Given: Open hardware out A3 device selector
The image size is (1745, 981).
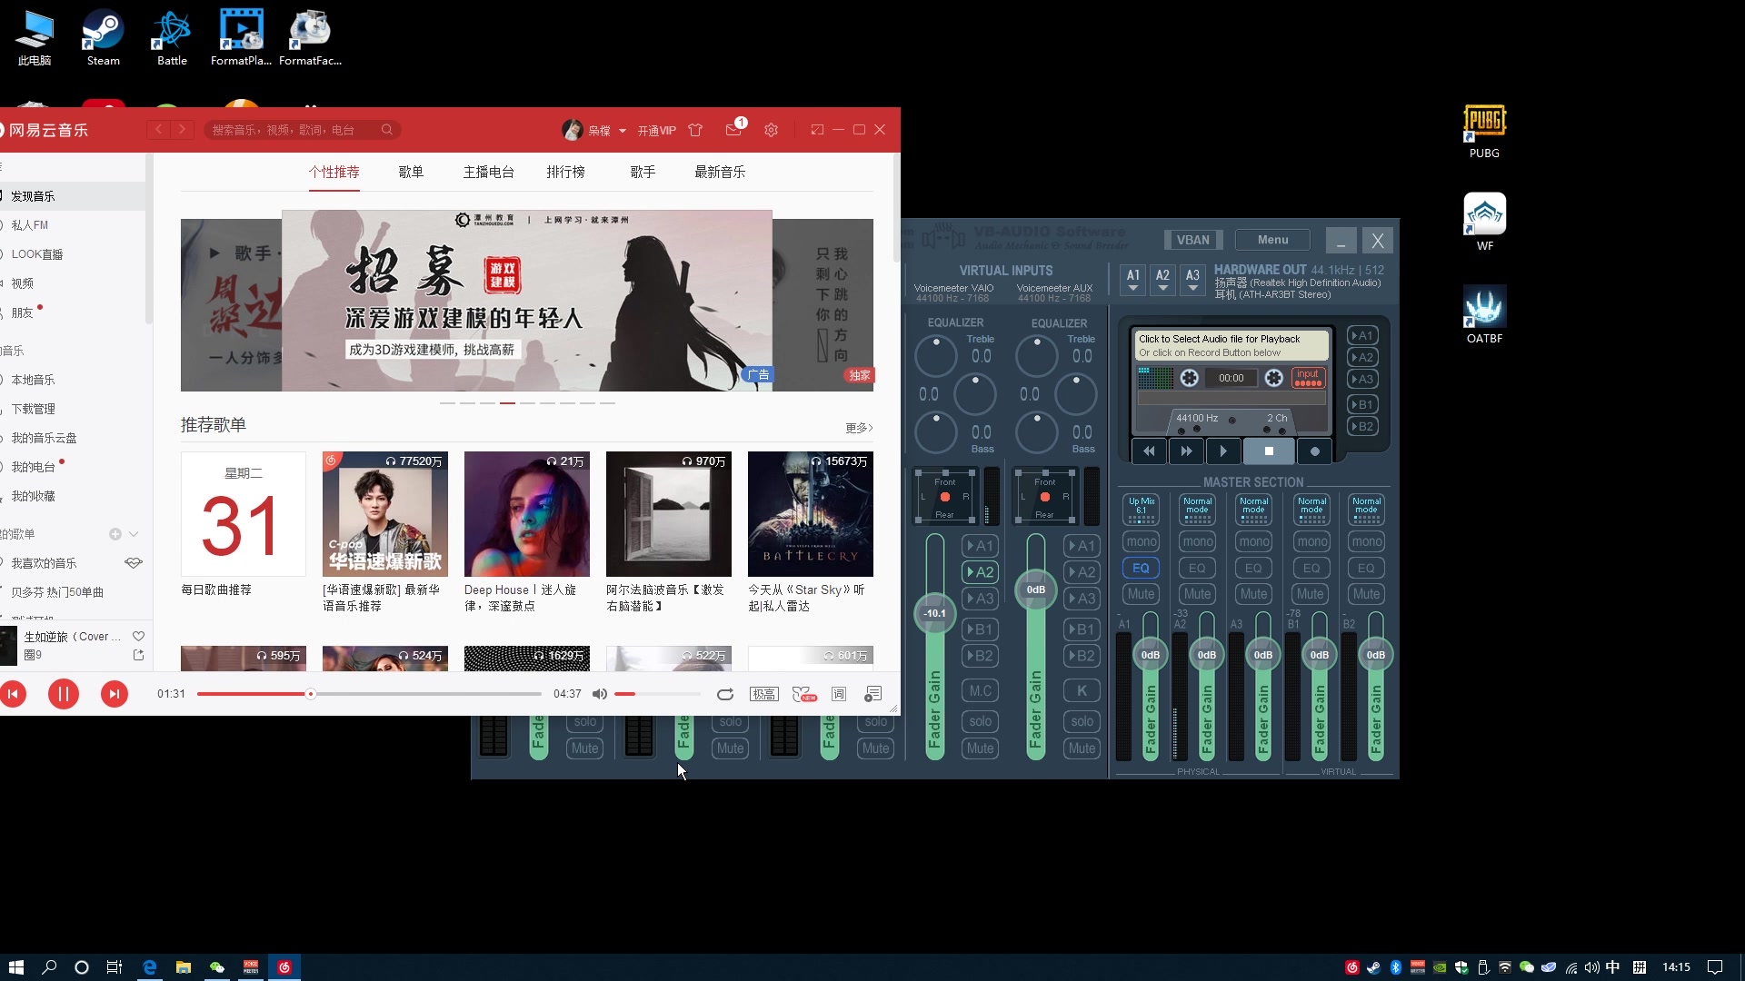Looking at the screenshot, I should 1192,280.
